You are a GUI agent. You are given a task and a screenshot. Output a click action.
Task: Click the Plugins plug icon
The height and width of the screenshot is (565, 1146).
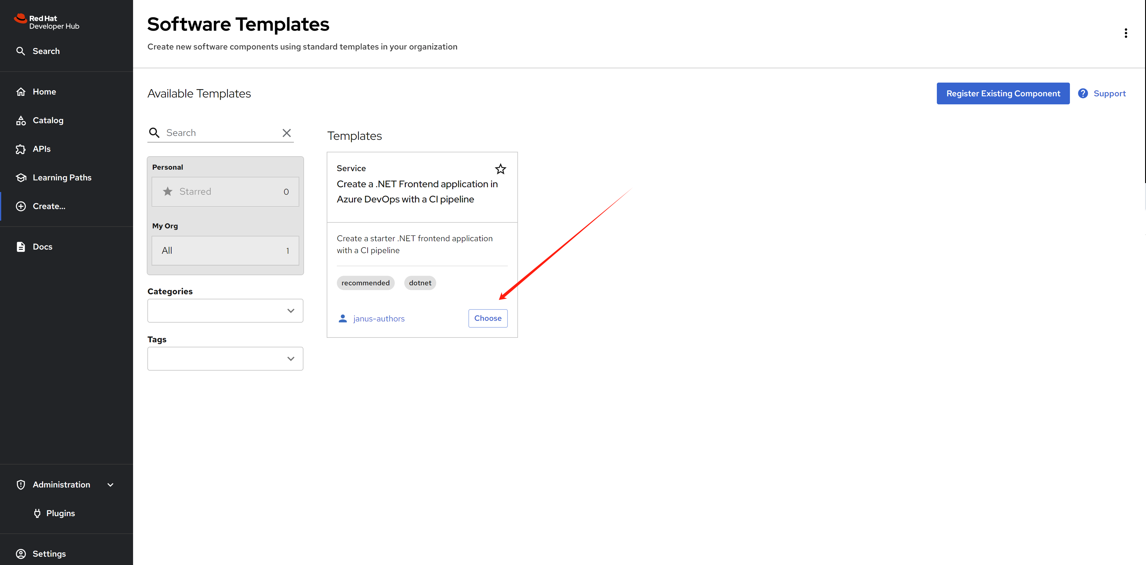pos(37,513)
